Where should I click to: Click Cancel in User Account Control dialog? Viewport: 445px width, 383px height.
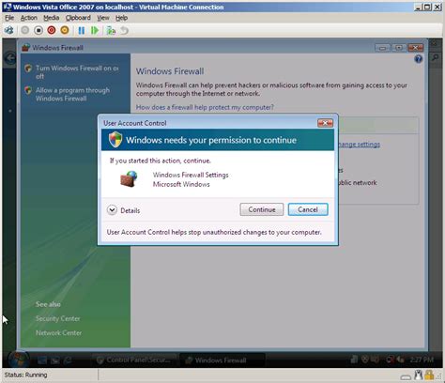coord(308,209)
